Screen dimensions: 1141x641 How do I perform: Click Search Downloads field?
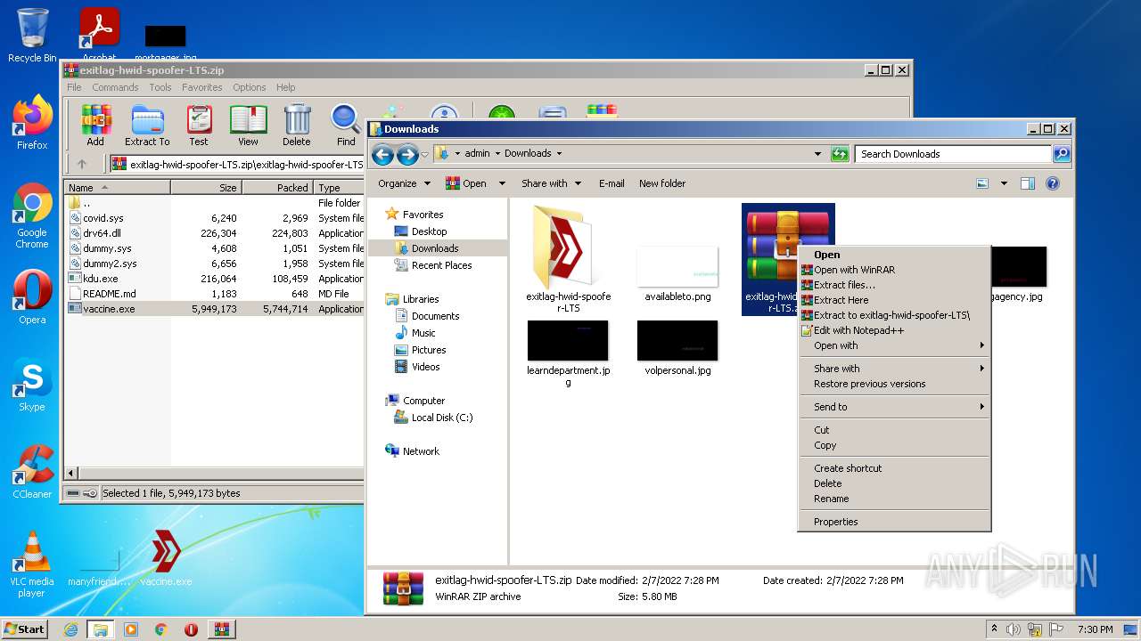[953, 154]
